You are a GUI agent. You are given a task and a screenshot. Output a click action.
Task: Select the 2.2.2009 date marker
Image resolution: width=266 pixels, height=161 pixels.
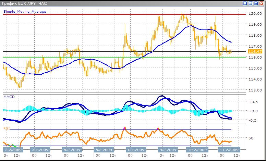click(13, 150)
